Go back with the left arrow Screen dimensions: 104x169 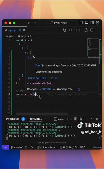coord(29,23)
